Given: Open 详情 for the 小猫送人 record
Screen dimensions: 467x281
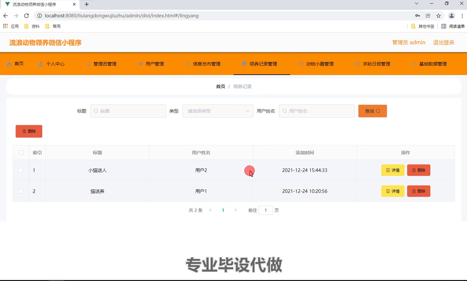Looking at the screenshot, I should [x=393, y=170].
